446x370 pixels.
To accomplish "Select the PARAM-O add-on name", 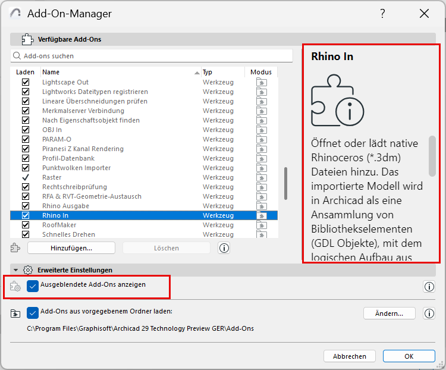I will (56, 139).
